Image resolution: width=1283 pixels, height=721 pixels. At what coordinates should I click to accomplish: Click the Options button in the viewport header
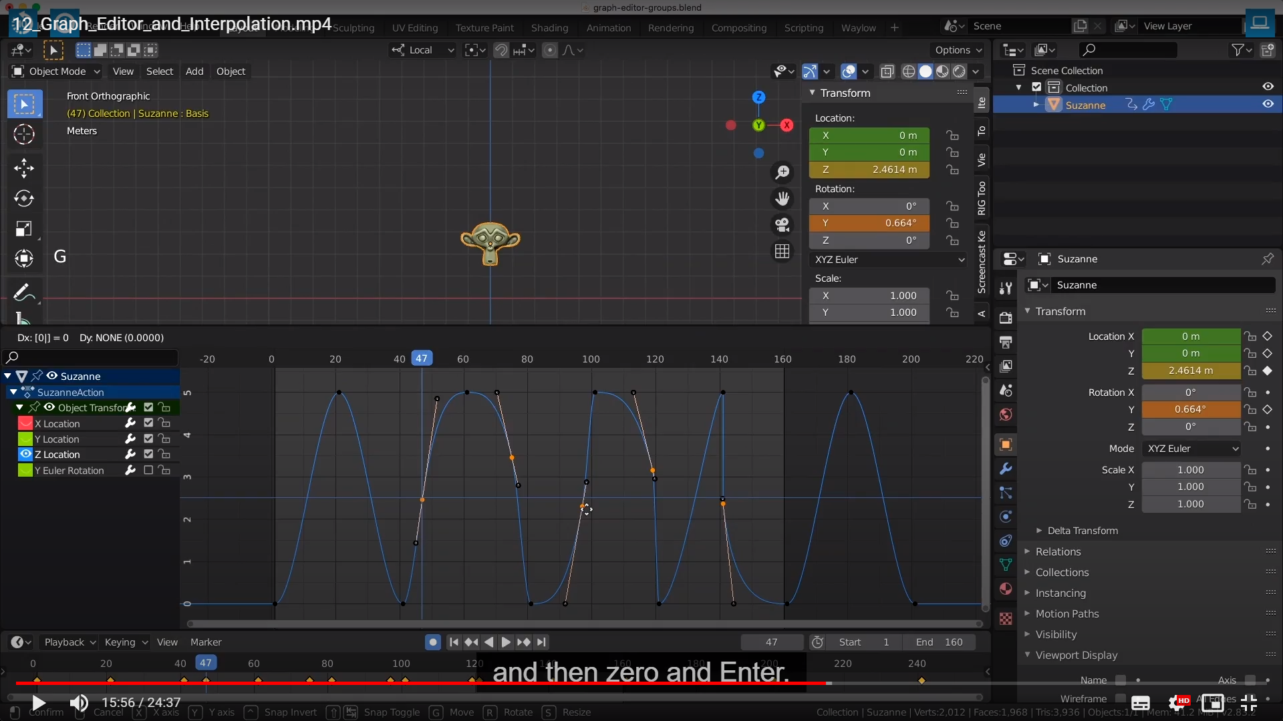pos(958,50)
